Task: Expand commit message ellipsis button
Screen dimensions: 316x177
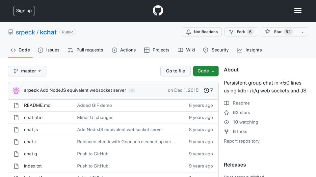Action: 132,90
